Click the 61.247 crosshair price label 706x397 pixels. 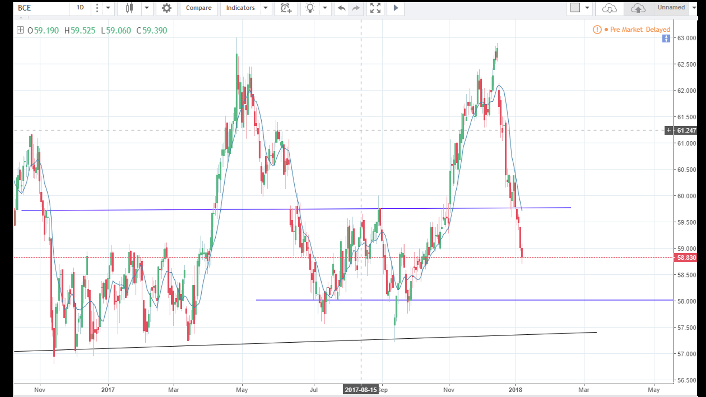coord(686,131)
